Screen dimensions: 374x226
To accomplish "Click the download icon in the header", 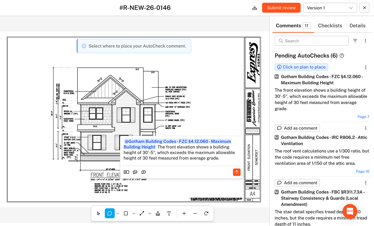I will (x=254, y=8).
